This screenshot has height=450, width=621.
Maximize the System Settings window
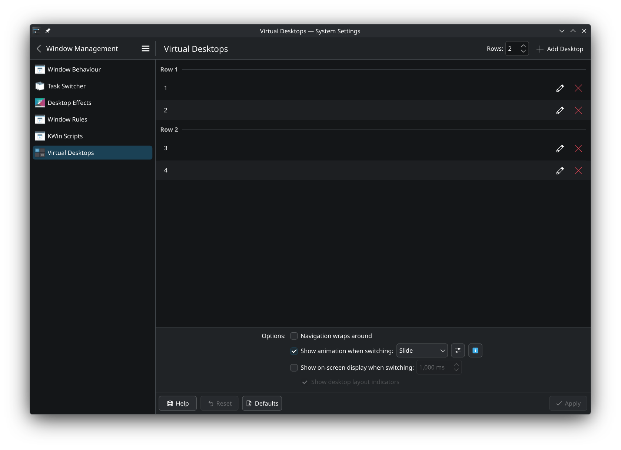[x=573, y=31]
